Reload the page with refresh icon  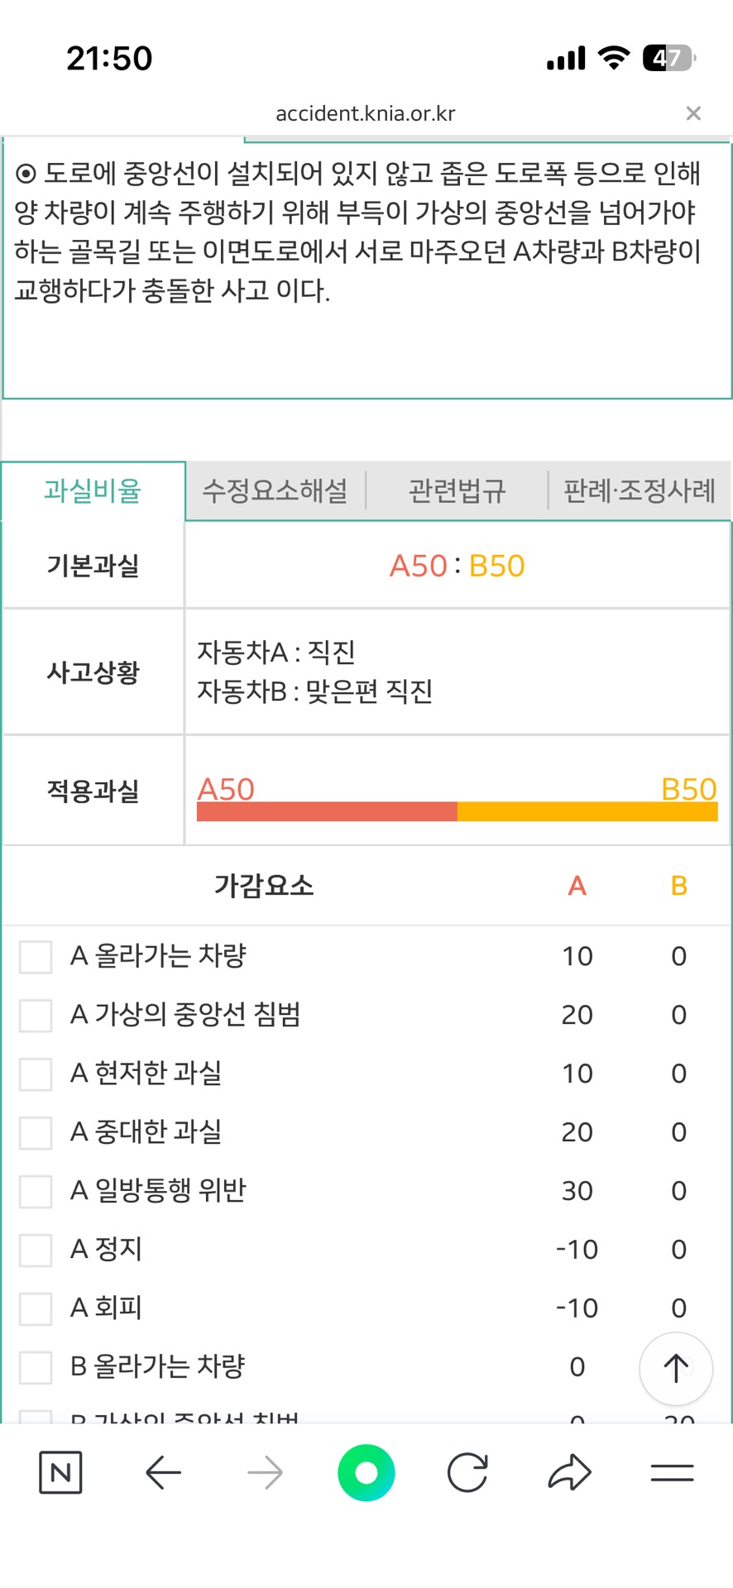(467, 1472)
